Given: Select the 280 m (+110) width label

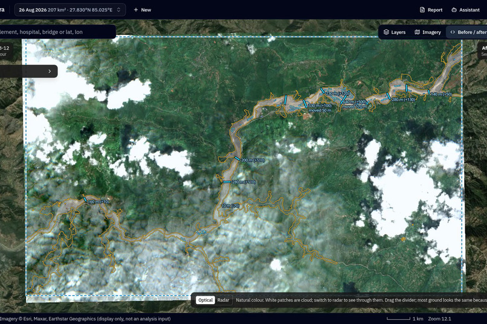Looking at the screenshot, I should coord(244,182).
